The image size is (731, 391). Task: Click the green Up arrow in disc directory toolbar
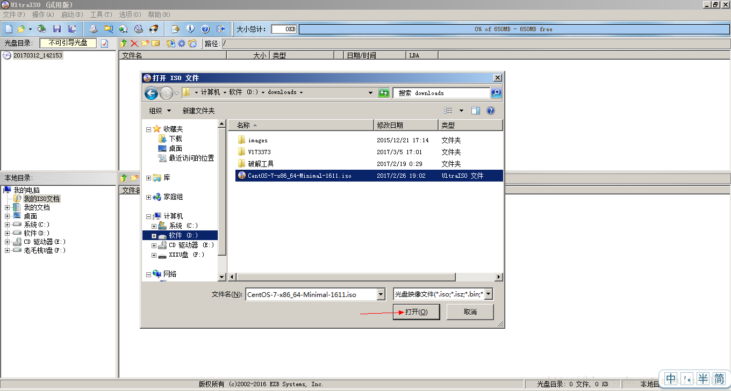[x=124, y=43]
